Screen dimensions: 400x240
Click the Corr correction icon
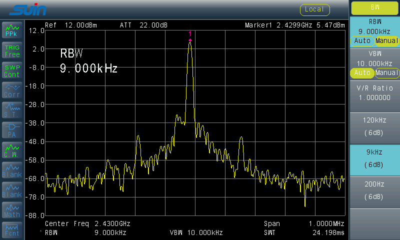pos(12,91)
